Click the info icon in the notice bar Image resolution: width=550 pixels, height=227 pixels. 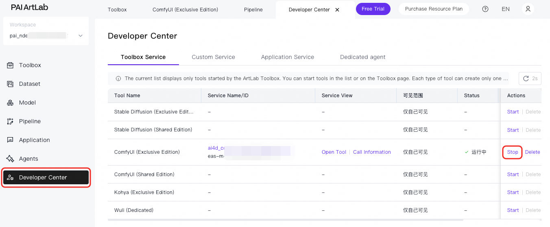coord(118,79)
